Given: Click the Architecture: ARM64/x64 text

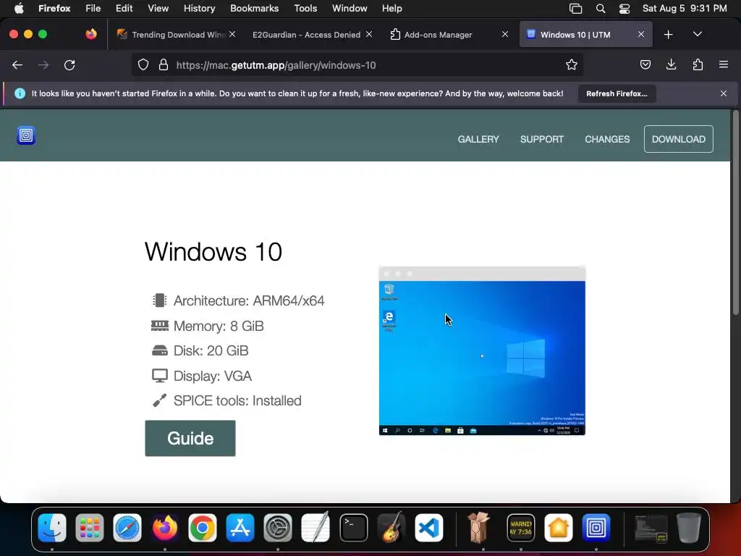Looking at the screenshot, I should coord(249,300).
